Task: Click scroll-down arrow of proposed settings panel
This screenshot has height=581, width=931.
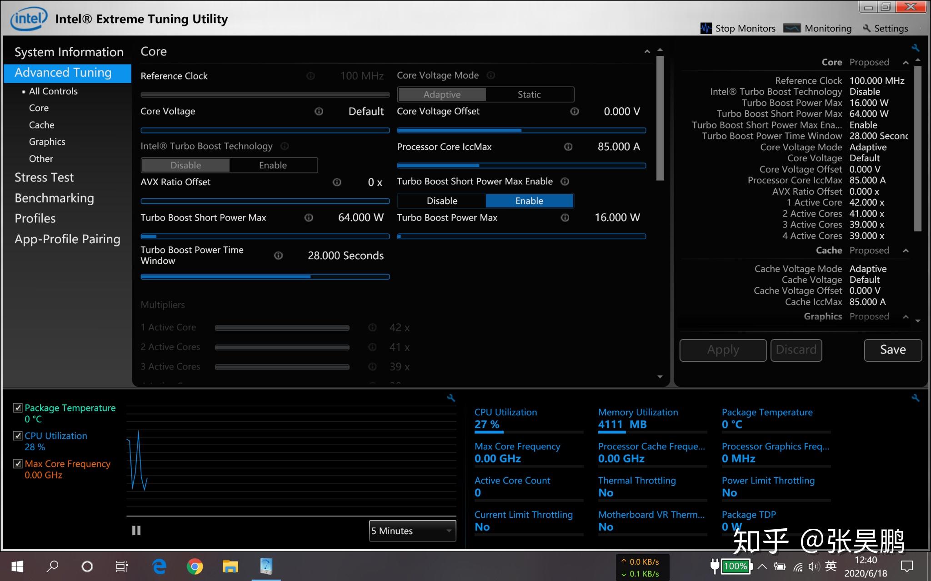Action: pos(918,321)
